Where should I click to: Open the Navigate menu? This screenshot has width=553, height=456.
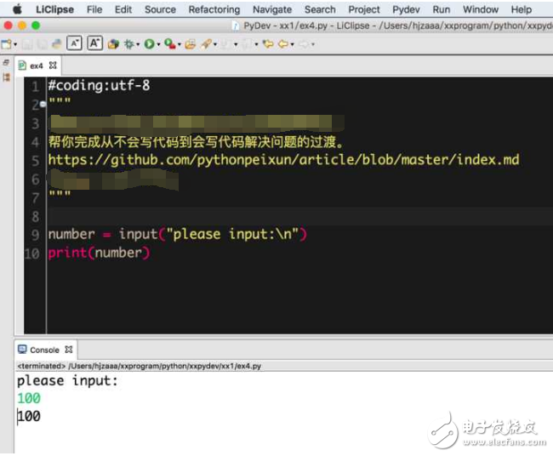tap(271, 9)
